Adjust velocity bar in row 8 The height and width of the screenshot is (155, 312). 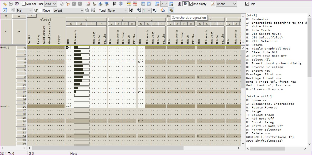point(82,77)
